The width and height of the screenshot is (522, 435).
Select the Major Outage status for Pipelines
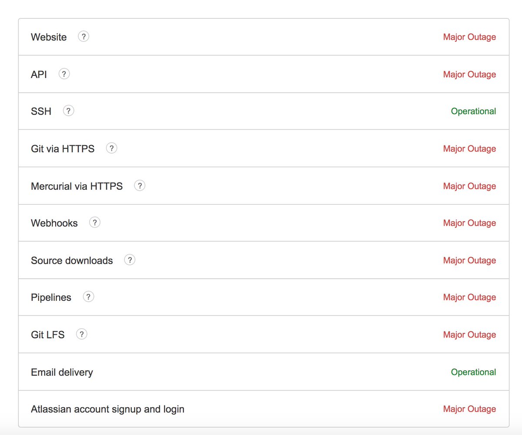pyautogui.click(x=469, y=298)
